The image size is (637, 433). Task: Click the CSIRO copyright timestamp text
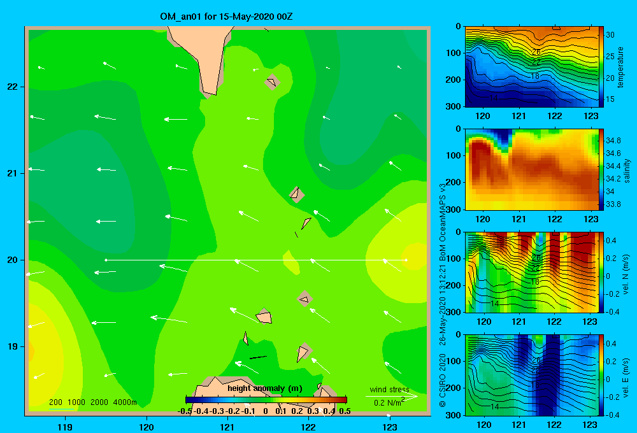tap(443, 295)
